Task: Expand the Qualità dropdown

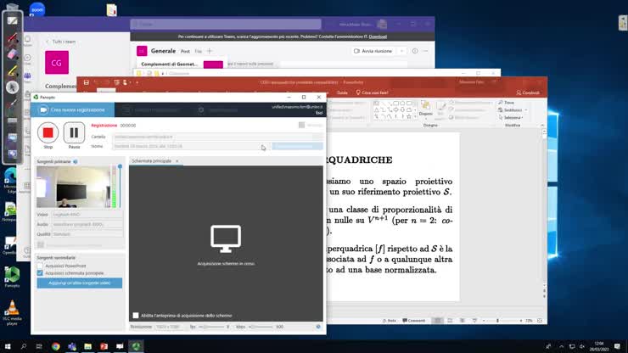Action: click(89, 233)
